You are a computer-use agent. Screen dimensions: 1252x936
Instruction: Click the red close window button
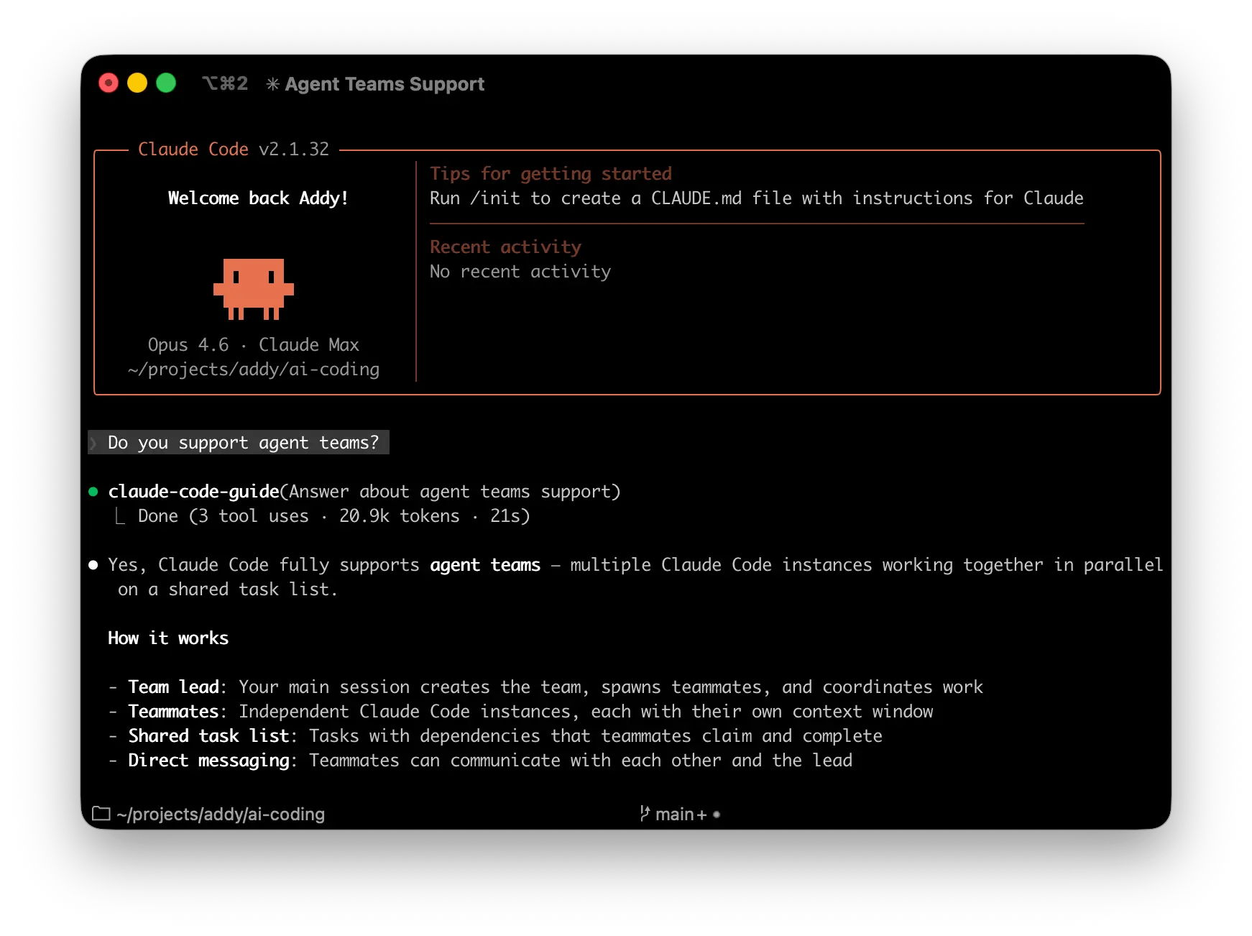109,83
